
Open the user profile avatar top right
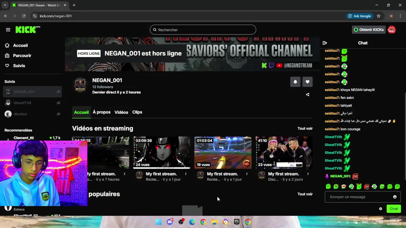[392, 30]
